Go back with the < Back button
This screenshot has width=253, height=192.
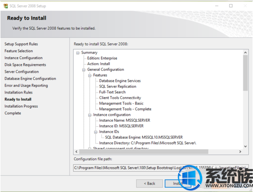click(149, 183)
